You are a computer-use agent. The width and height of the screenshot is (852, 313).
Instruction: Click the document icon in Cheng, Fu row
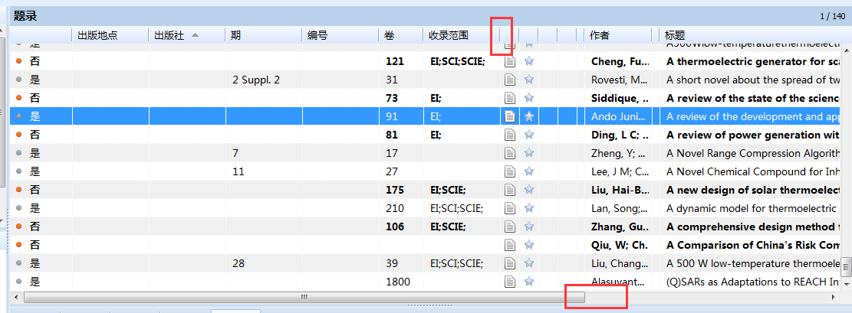[509, 61]
